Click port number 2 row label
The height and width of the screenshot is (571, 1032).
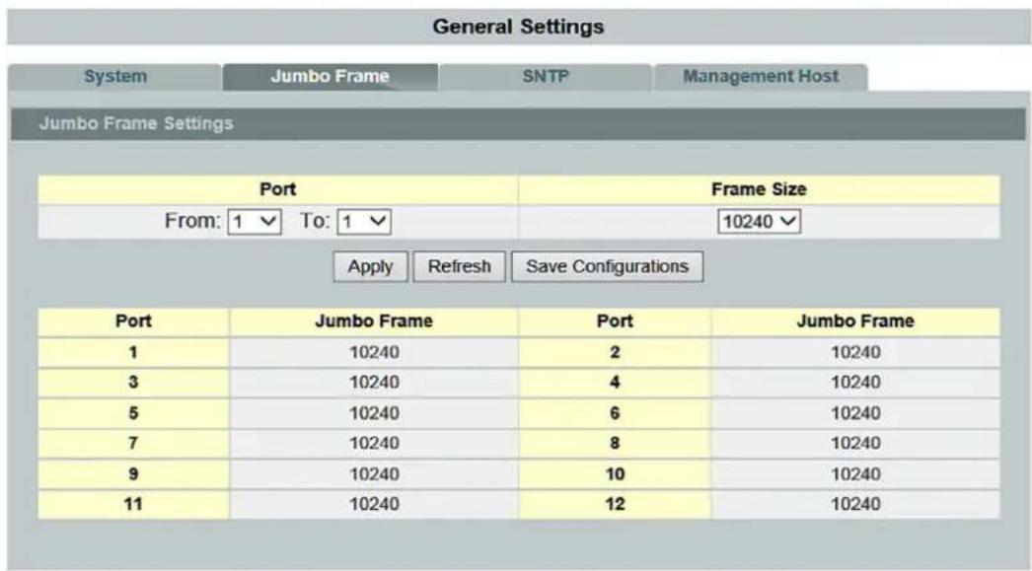[615, 353]
